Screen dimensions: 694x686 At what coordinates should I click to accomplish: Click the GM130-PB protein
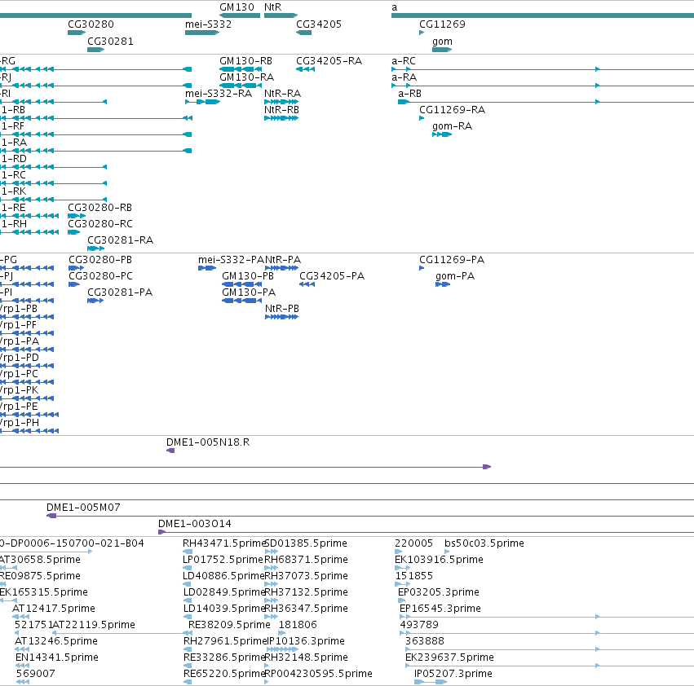(x=241, y=284)
